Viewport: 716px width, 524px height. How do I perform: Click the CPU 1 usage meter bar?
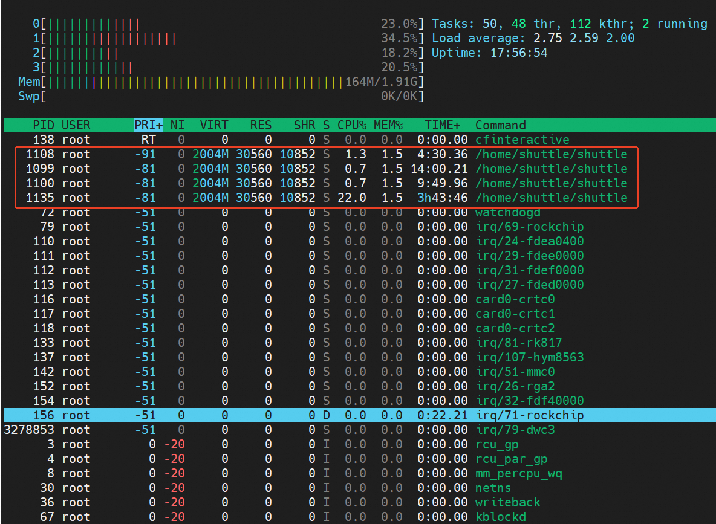229,38
